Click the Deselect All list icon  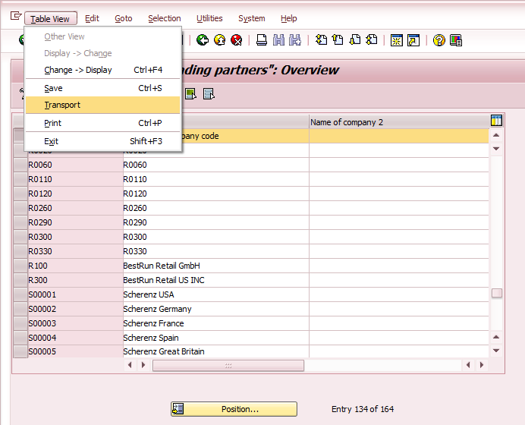point(209,94)
